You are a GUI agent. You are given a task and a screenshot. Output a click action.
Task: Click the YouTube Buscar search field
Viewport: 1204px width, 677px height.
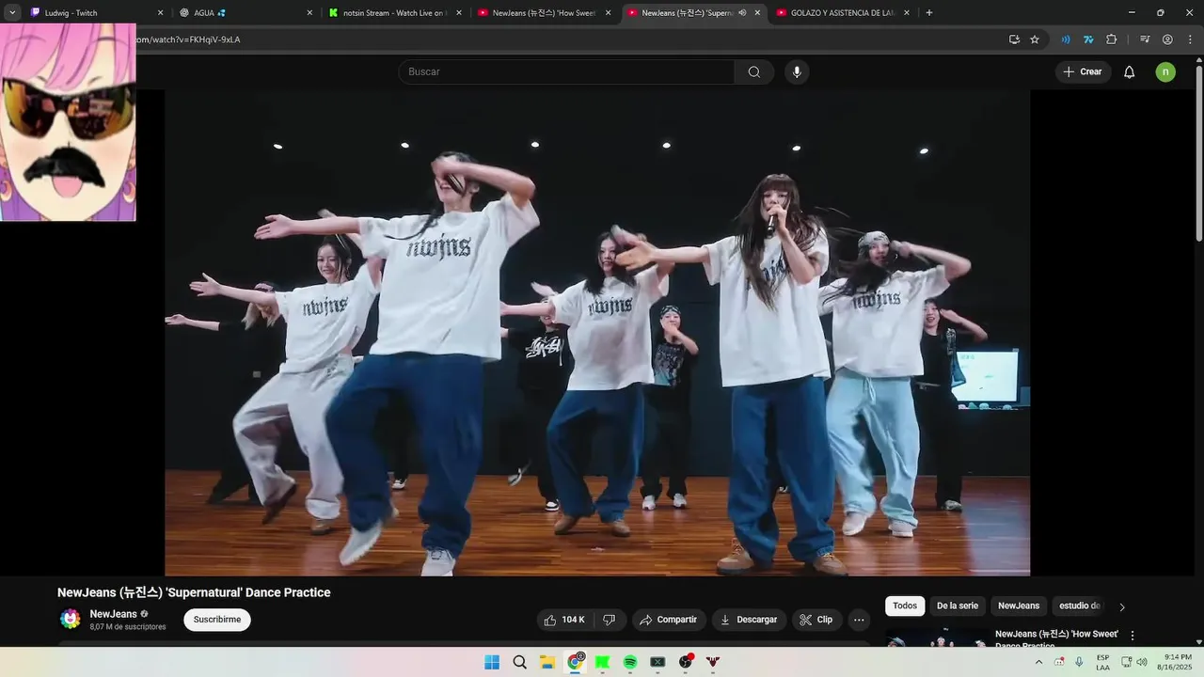(566, 72)
